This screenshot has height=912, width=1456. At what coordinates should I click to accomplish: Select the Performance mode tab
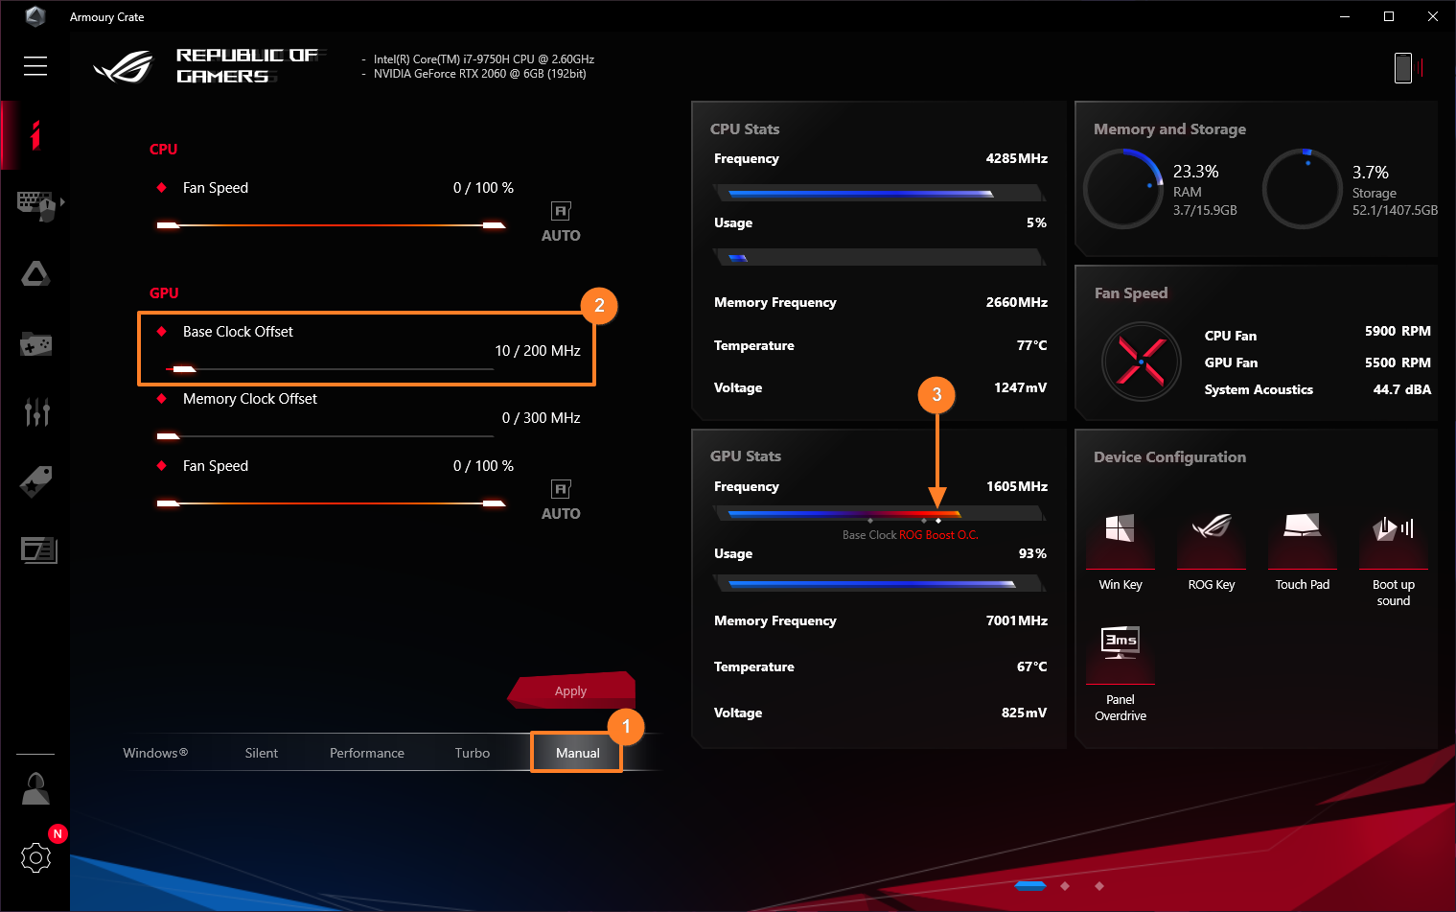367,753
